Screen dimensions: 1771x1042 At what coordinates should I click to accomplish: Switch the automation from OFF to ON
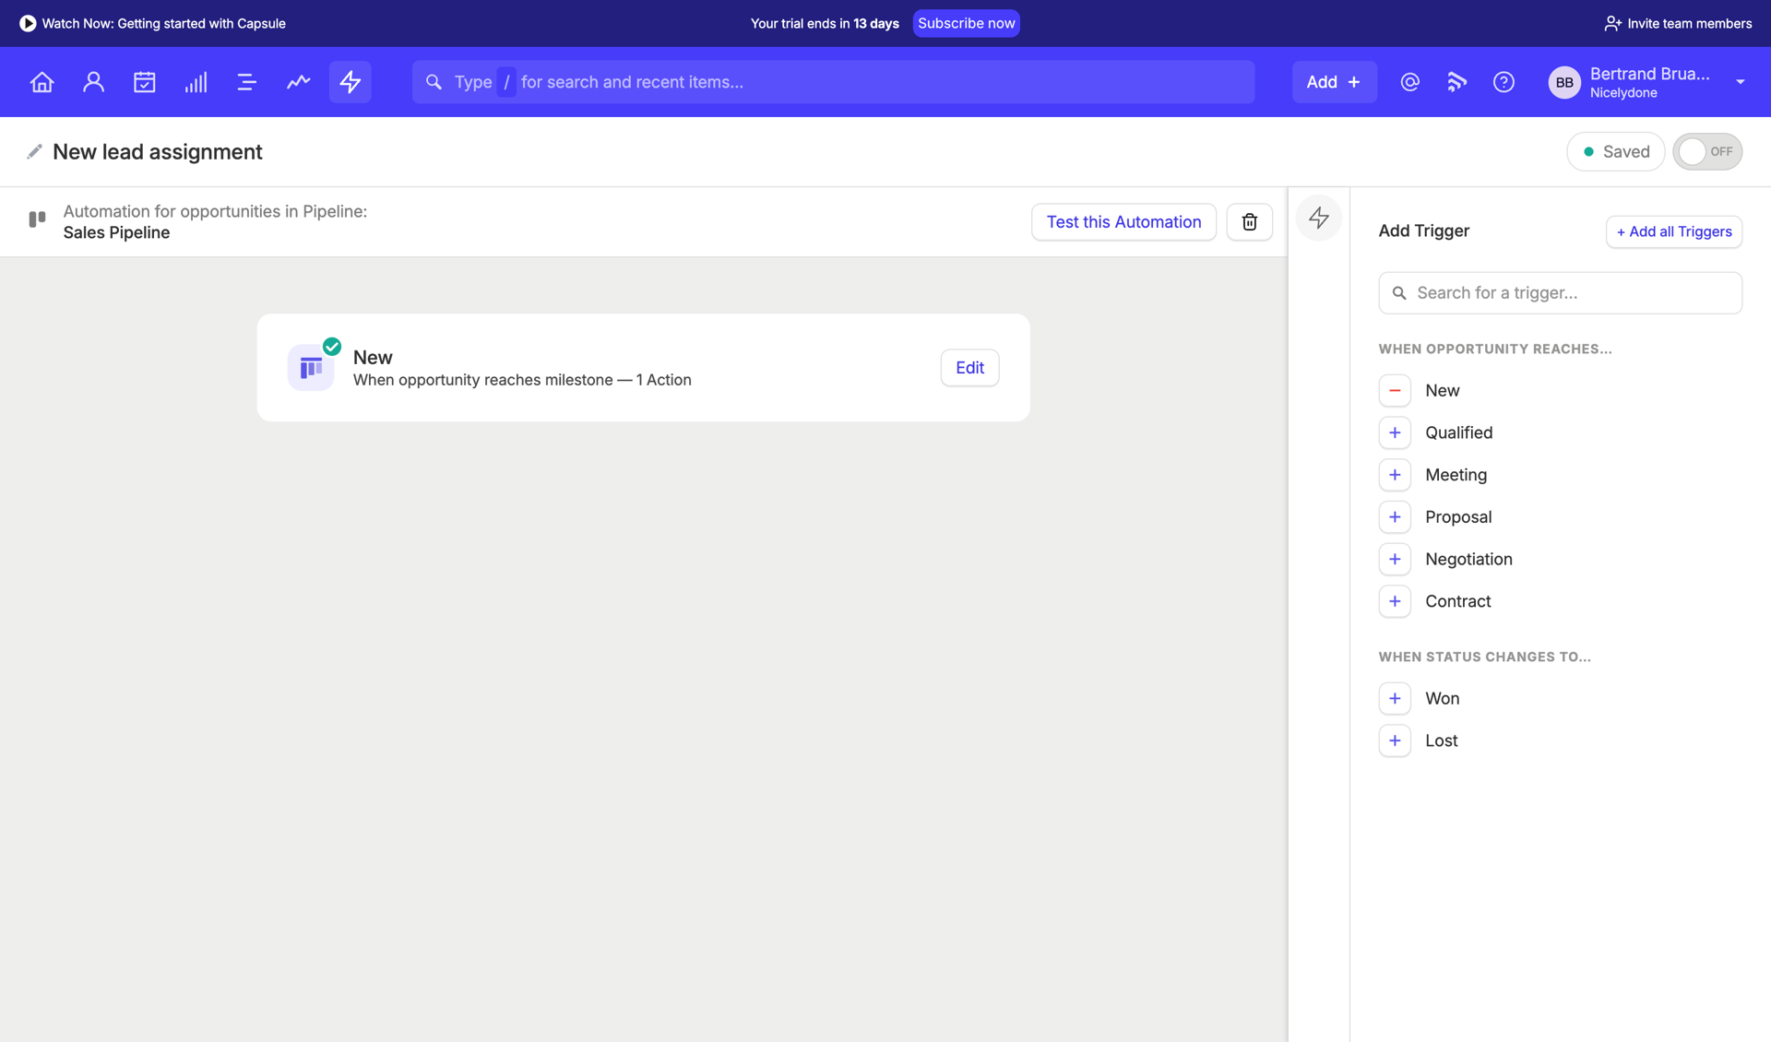[x=1707, y=151]
